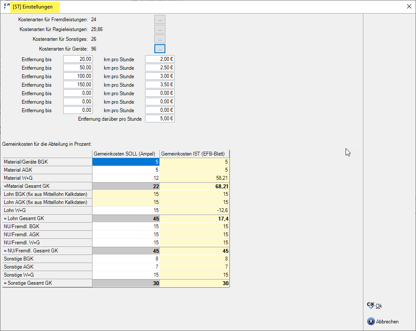Select Gemeinkosten SOLL (Ampel) column header
Image resolution: width=416 pixels, height=331 pixels.
coord(126,154)
